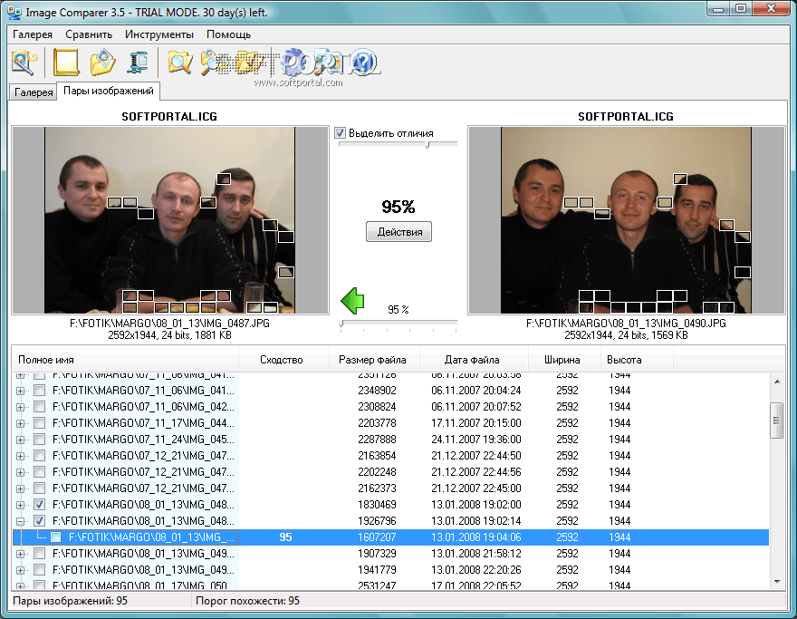Click the folder with checkmark icon
The width and height of the screenshot is (797, 619).
coord(247,63)
